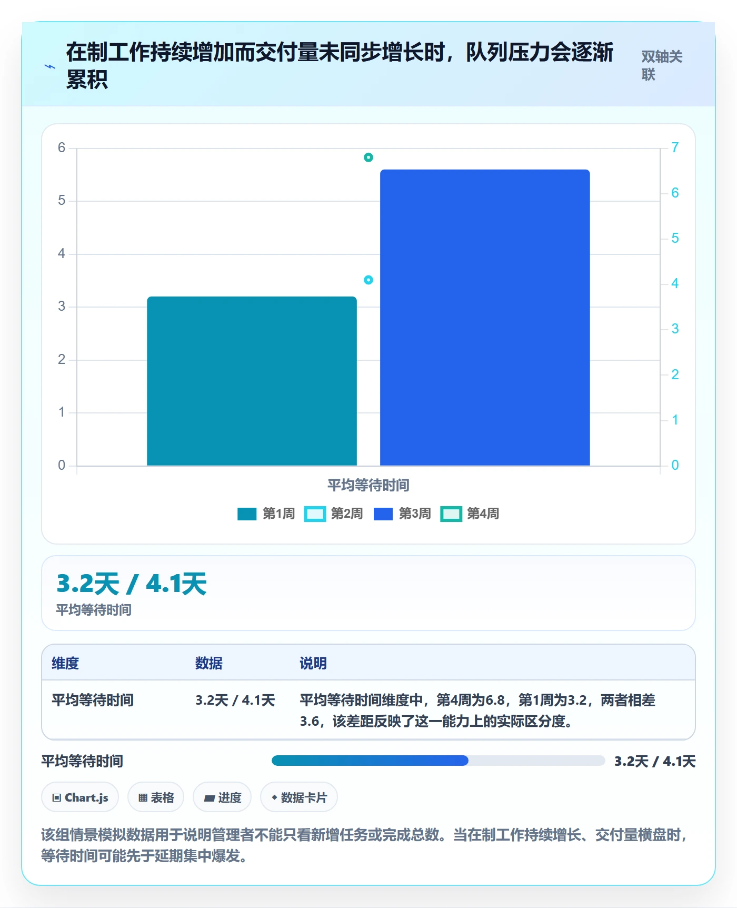Click the 说明 column header
The width and height of the screenshot is (737, 908).
pyautogui.click(x=313, y=663)
